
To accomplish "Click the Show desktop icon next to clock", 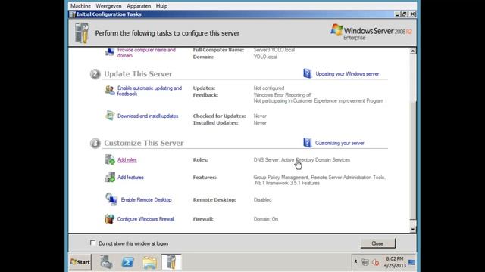I will pos(411,262).
